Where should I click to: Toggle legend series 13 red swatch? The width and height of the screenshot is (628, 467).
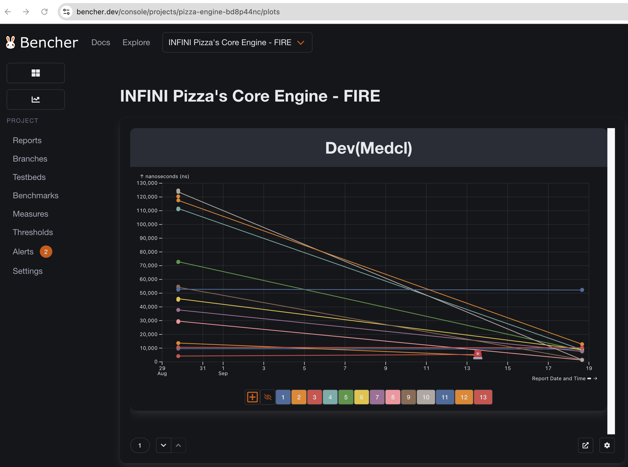483,397
